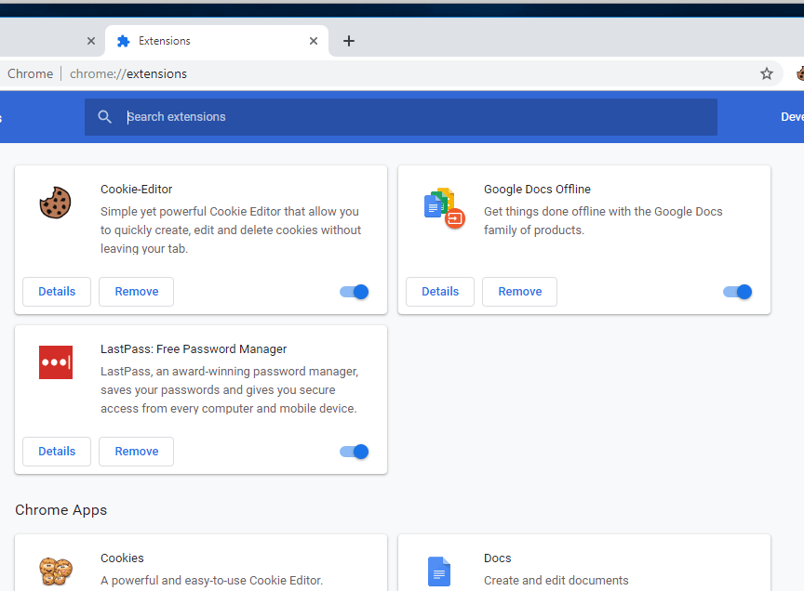
Task: Open Details for Google Docs Offline
Action: click(x=440, y=292)
